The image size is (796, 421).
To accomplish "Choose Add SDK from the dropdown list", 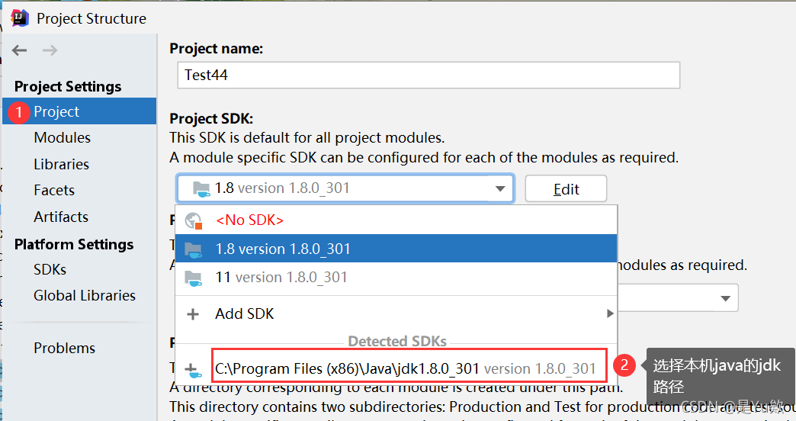I will [396, 314].
